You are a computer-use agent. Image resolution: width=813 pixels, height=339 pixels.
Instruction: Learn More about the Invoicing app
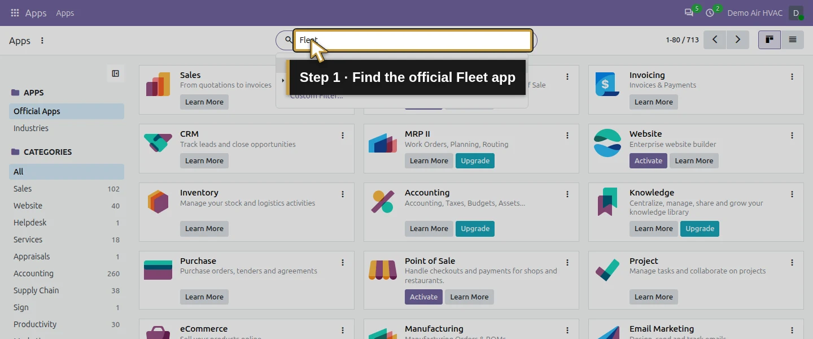[654, 102]
